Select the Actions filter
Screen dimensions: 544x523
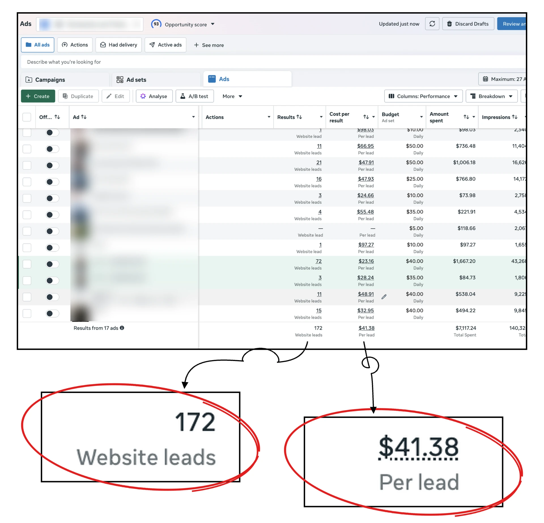75,45
